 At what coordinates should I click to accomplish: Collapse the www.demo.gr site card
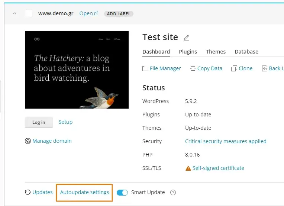click(x=14, y=14)
